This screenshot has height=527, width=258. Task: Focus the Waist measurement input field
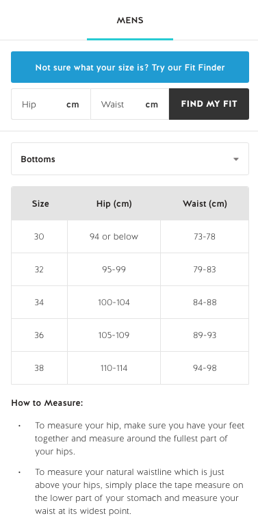[130, 104]
